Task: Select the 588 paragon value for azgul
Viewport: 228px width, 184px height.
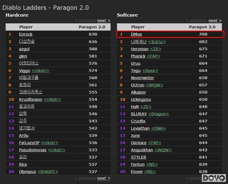Action: point(93,49)
